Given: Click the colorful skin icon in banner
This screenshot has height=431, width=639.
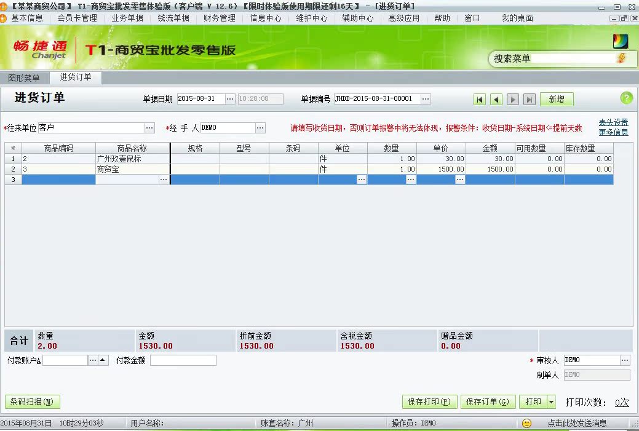Looking at the screenshot, I should (x=621, y=41).
